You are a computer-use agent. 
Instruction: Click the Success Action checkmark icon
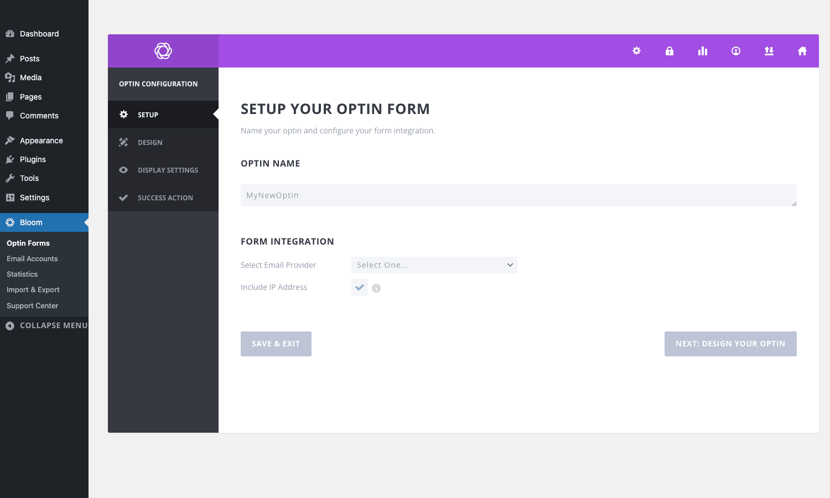click(123, 198)
